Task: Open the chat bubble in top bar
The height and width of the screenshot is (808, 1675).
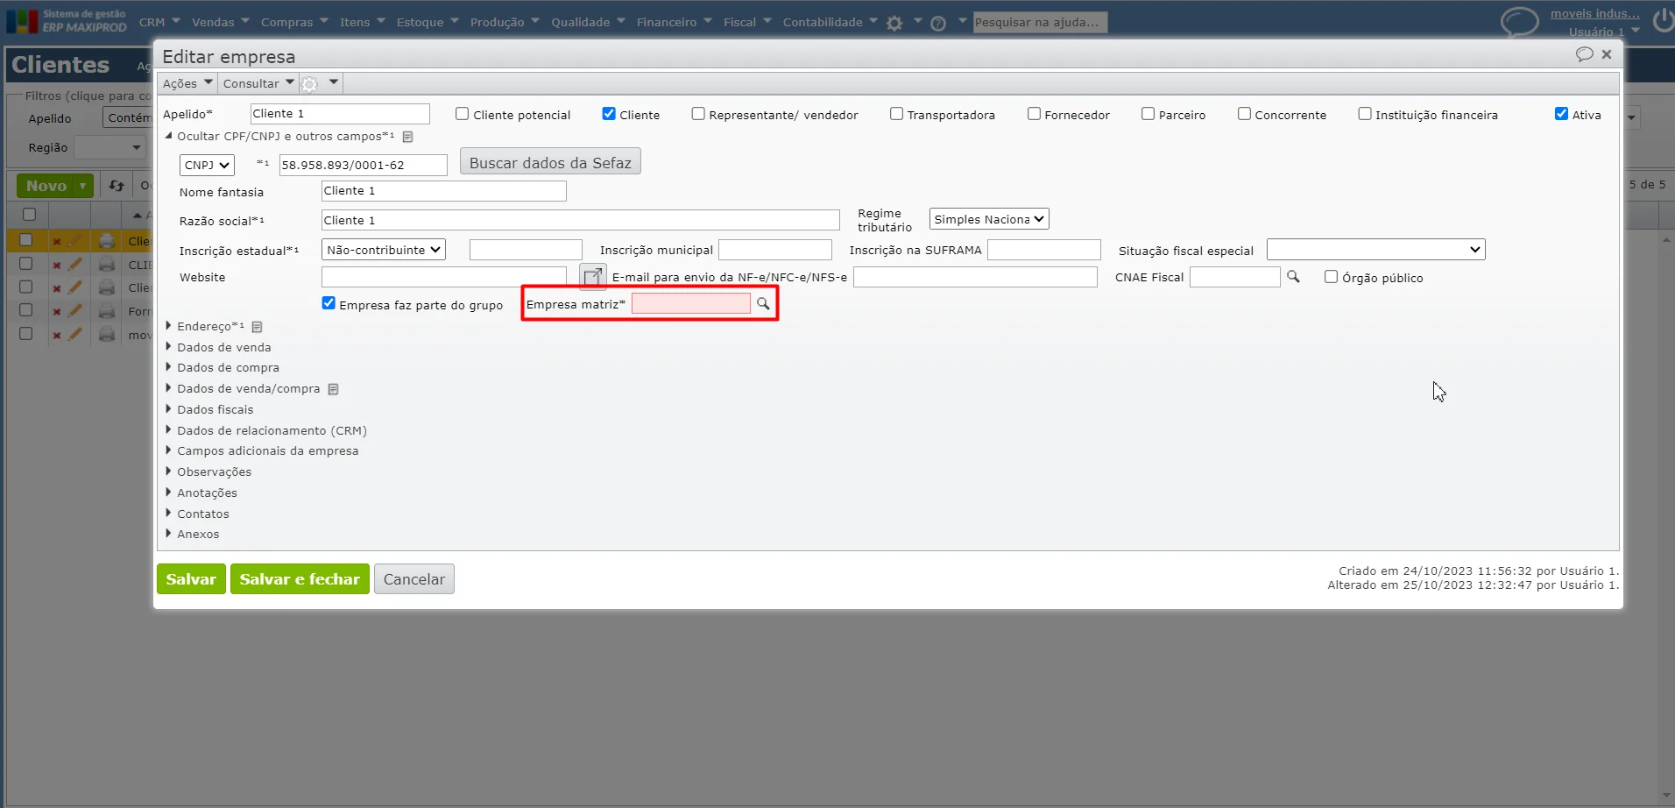Action: [x=1519, y=22]
